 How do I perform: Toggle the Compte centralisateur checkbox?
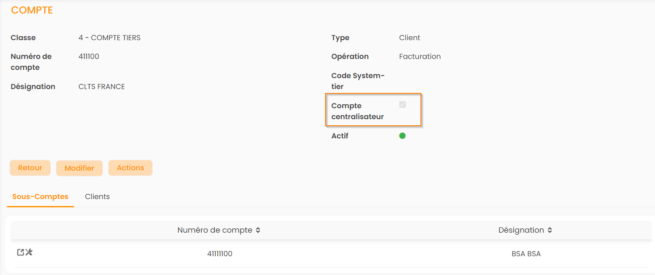click(x=403, y=105)
